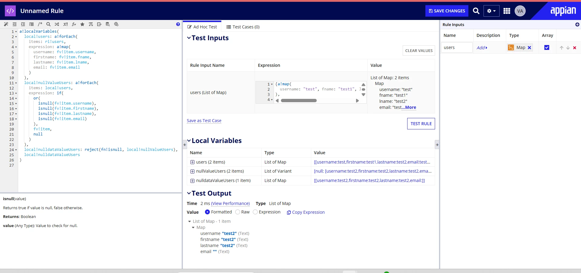Click the users test expression editor
581x273 pixels.
[x=311, y=92]
